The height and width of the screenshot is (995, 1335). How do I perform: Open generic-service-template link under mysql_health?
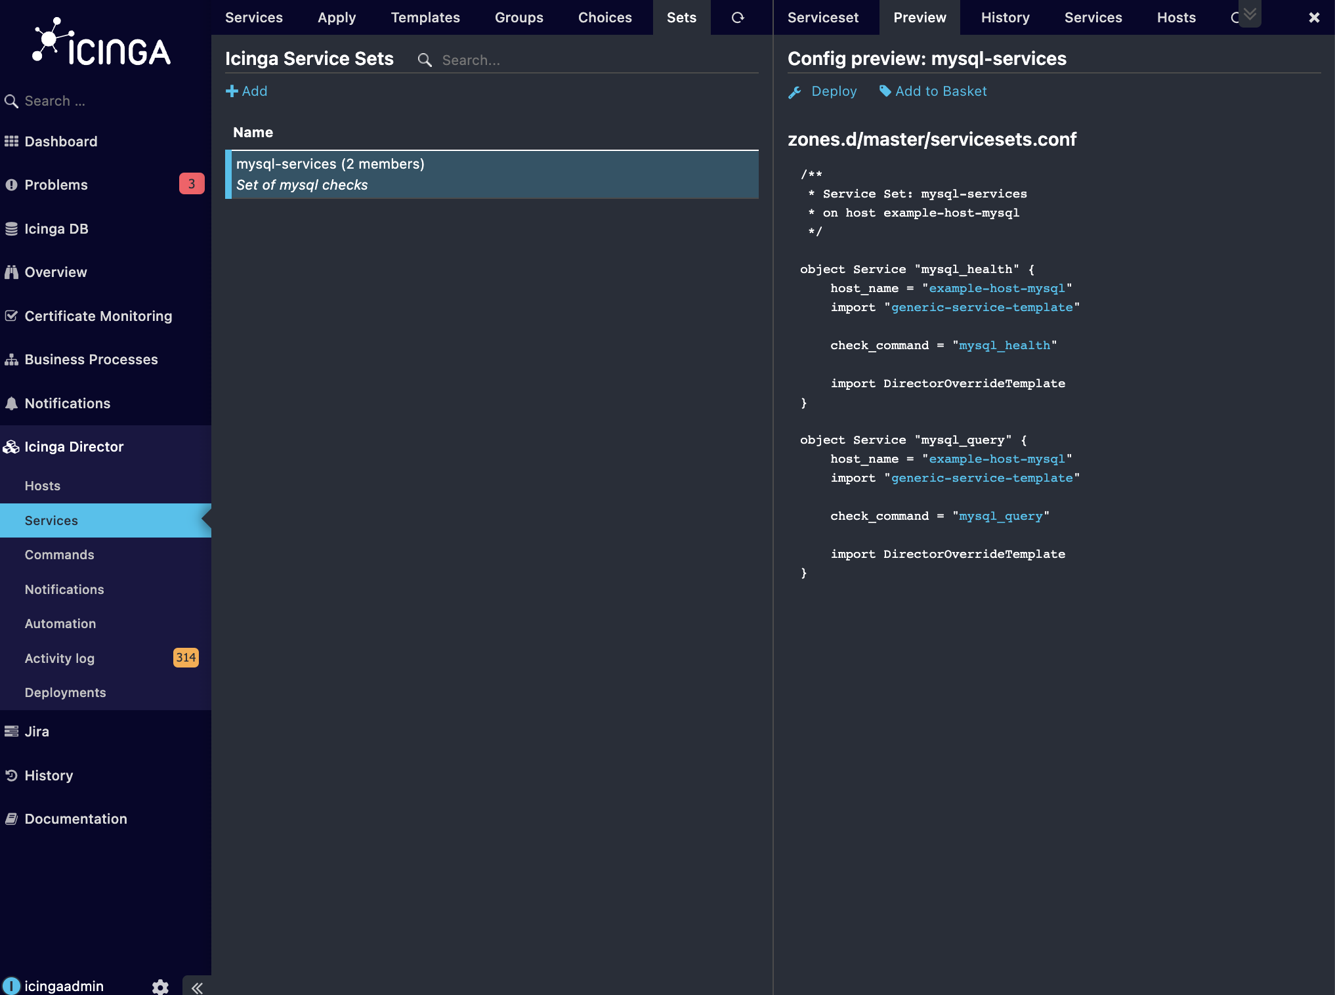point(981,308)
